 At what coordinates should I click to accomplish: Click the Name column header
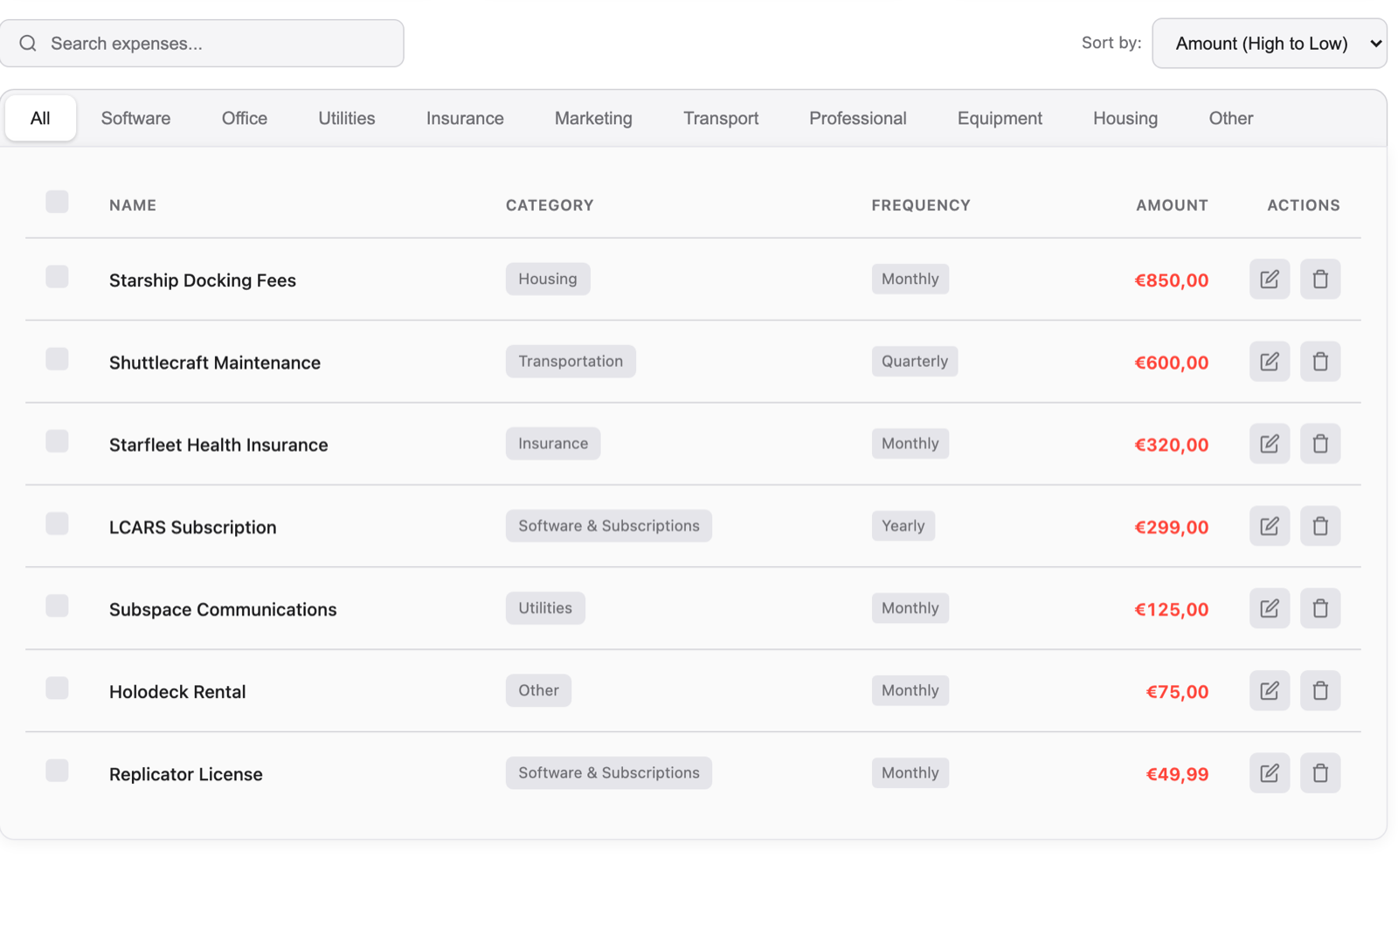133,205
